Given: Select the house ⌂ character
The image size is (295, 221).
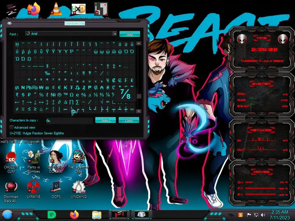Looking at the screenshot, I should 41,109.
